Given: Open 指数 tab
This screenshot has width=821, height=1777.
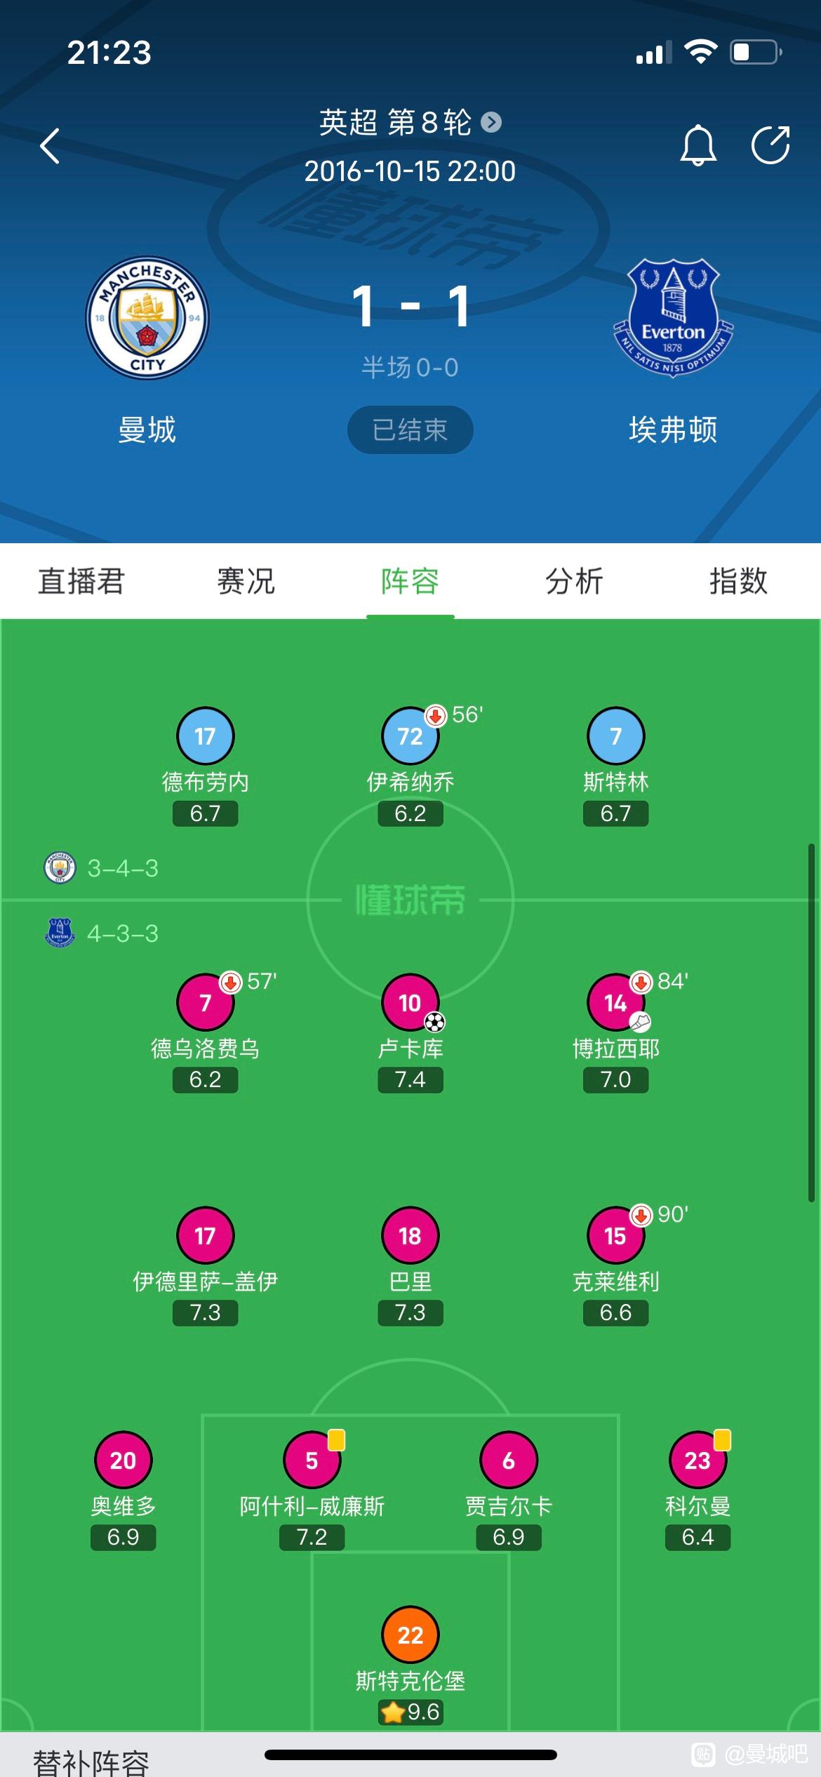Looking at the screenshot, I should click(x=738, y=581).
